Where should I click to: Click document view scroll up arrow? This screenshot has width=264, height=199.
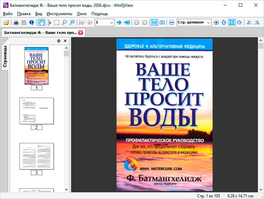[x=261, y=40]
